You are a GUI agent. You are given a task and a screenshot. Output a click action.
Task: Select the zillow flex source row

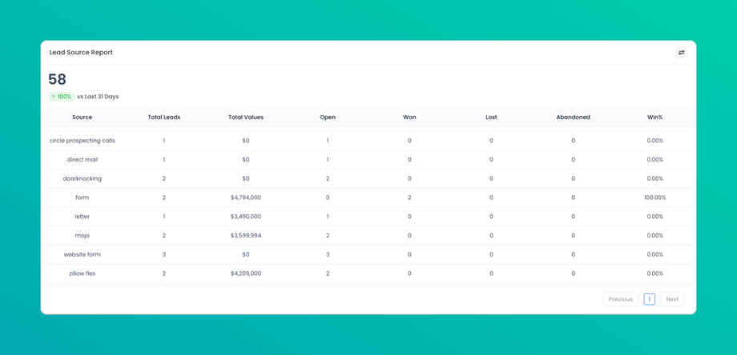click(368, 273)
